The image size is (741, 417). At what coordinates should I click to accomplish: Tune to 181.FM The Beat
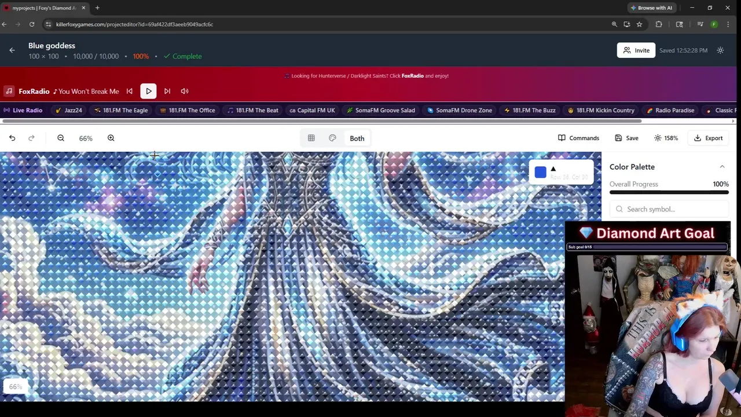[253, 110]
